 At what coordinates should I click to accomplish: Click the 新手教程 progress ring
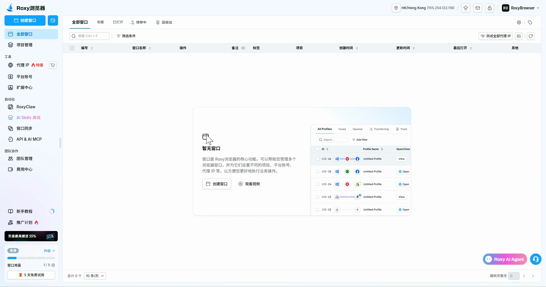[52, 211]
